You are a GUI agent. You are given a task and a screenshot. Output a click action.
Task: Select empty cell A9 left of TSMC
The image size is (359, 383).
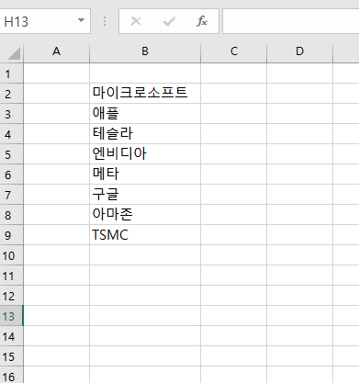[56, 234]
